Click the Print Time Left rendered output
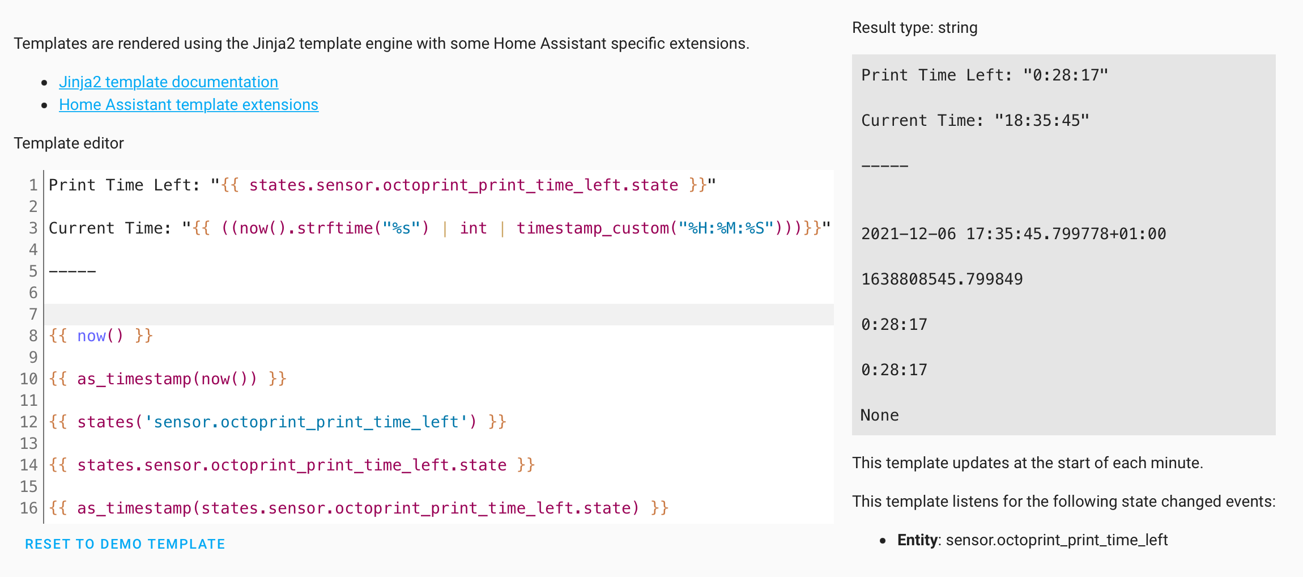Image resolution: width=1303 pixels, height=577 pixels. click(984, 74)
